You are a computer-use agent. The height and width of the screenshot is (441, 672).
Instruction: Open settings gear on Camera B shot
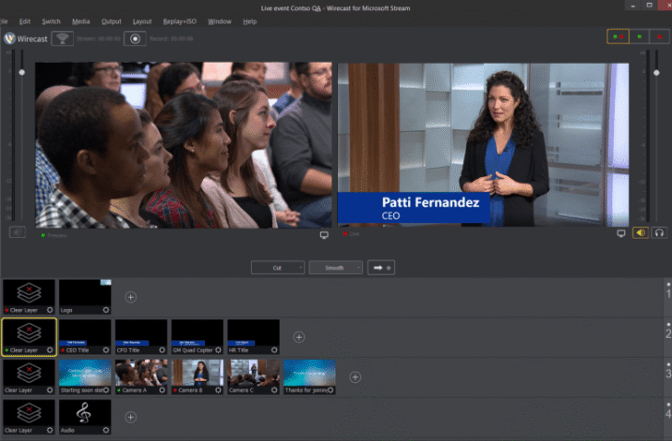click(218, 390)
